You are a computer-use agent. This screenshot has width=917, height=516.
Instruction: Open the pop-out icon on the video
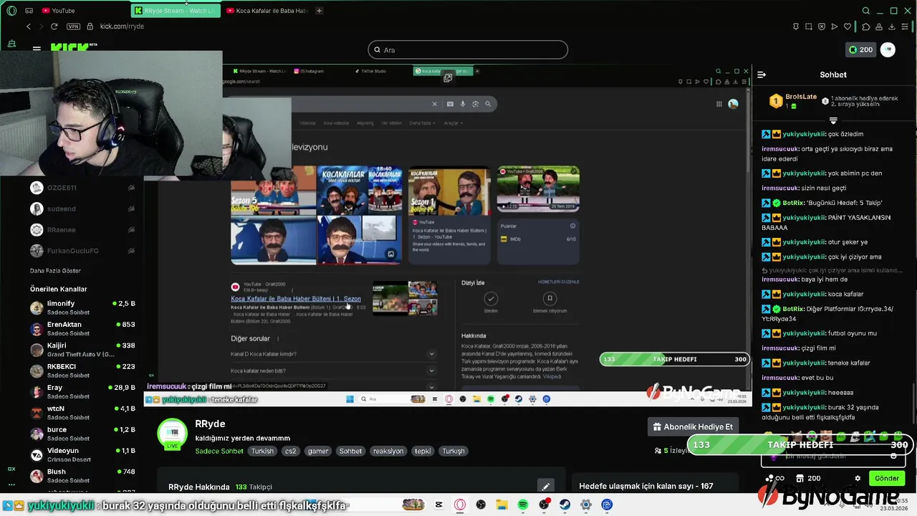tap(448, 77)
